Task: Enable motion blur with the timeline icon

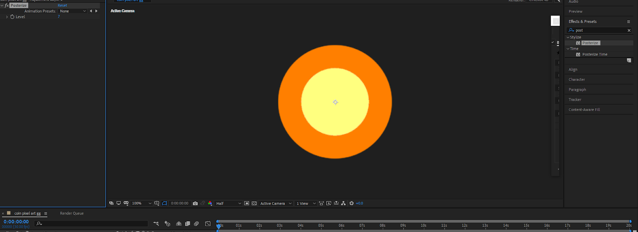Action: click(x=196, y=224)
